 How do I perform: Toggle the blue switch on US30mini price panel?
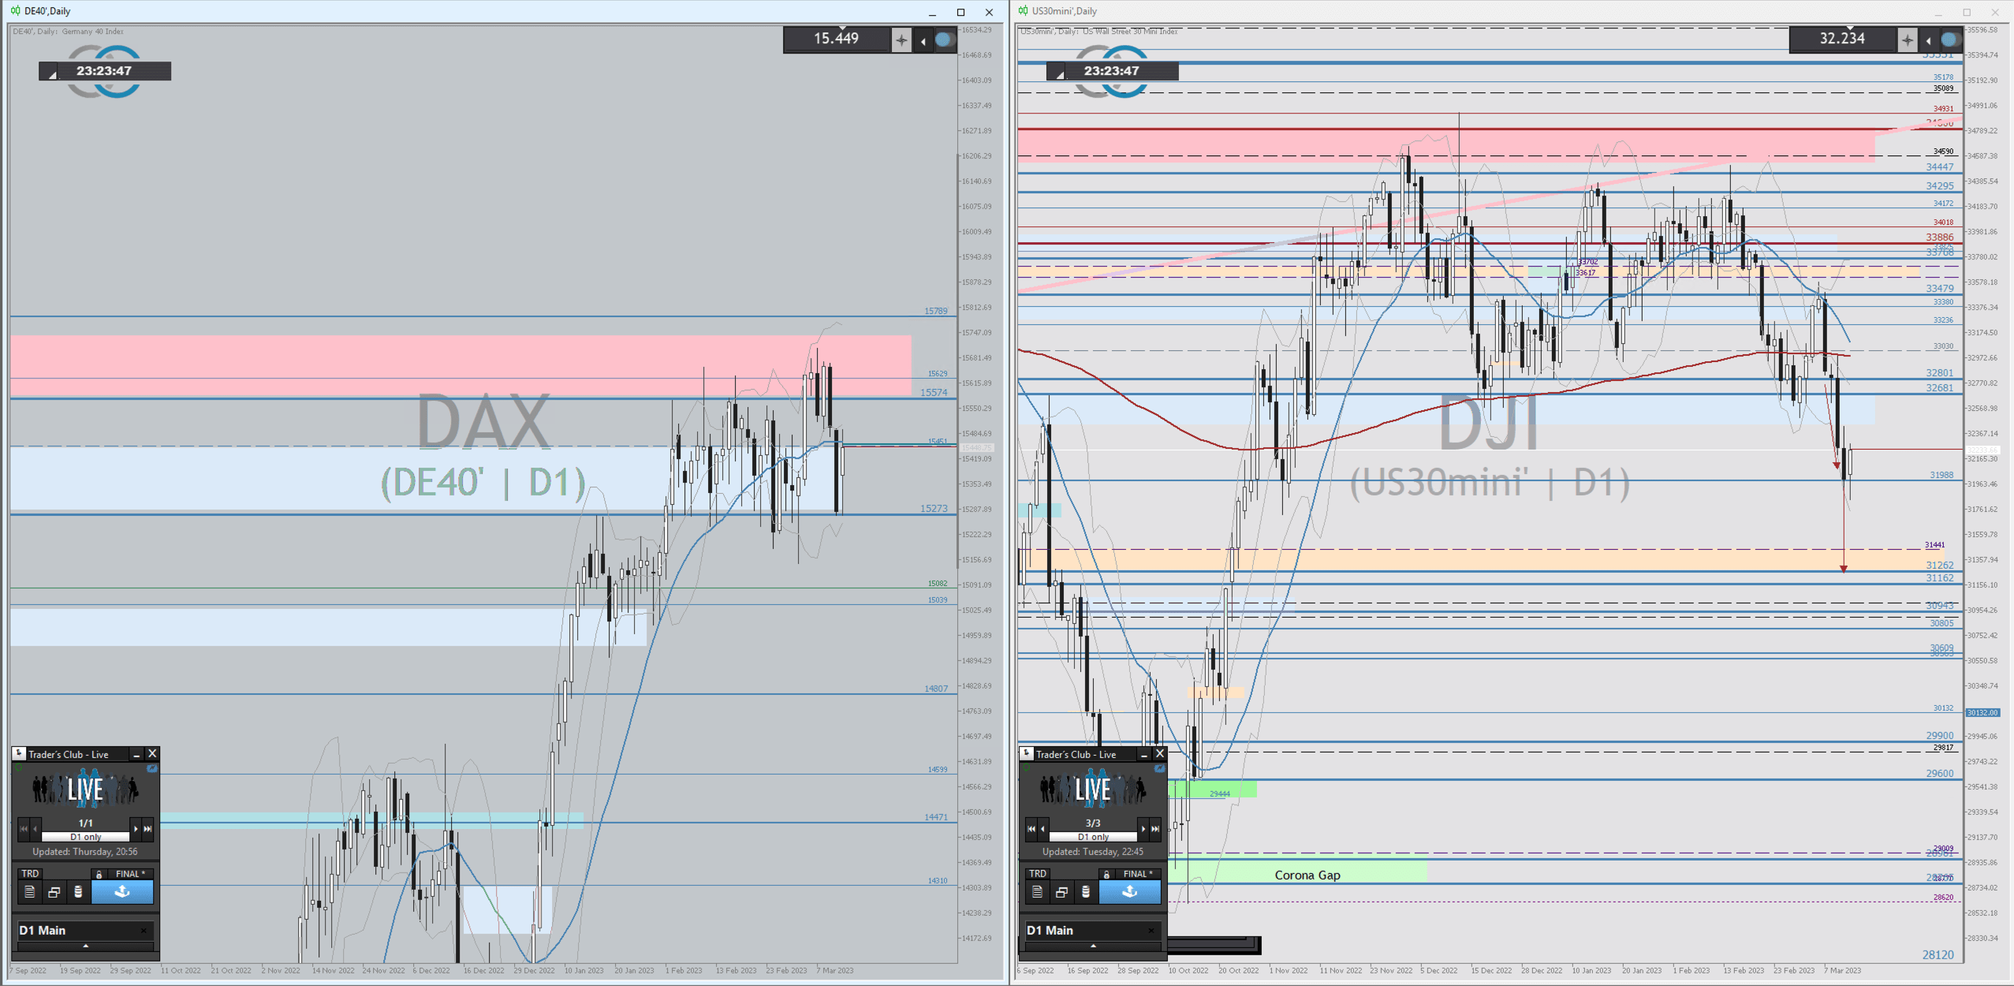tap(1950, 39)
